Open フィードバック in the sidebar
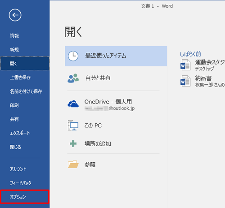Viewport: 225px width, 208px height. tap(25, 183)
